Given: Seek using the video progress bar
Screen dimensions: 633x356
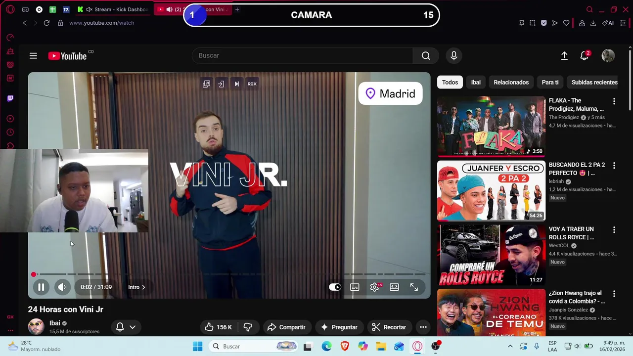Looking at the screenshot, I should (x=229, y=274).
